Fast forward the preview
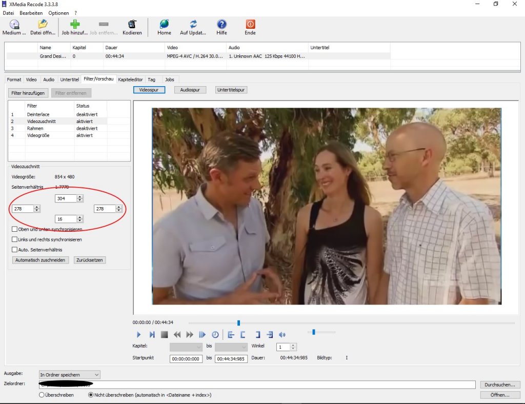The width and height of the screenshot is (525, 404). pyautogui.click(x=190, y=334)
